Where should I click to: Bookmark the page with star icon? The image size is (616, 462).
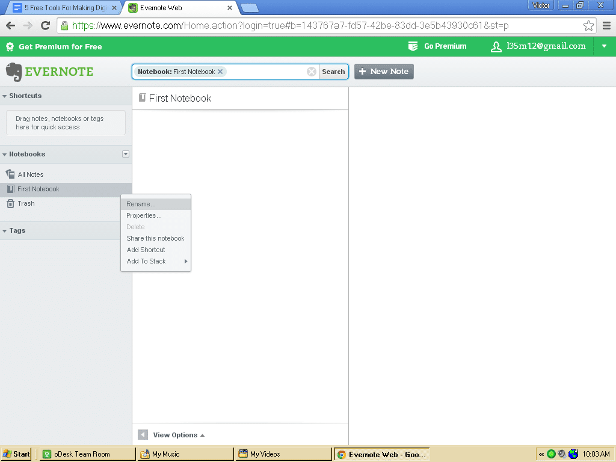pyautogui.click(x=588, y=25)
